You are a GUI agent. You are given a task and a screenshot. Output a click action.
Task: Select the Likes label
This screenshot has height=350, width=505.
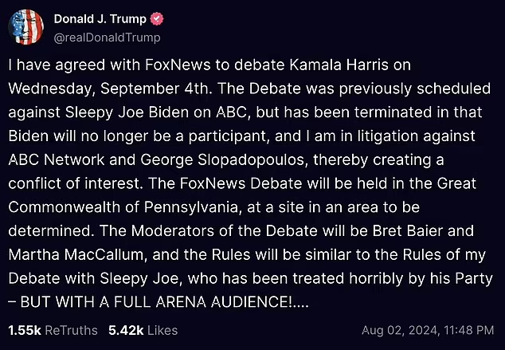tap(162, 330)
